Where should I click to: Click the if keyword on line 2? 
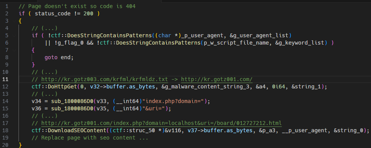point(22,14)
